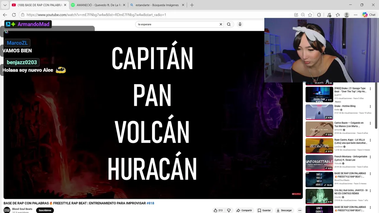This screenshot has height=213, width=379.
Task: Subscribe with the Suscribirme button
Action: [45, 210]
